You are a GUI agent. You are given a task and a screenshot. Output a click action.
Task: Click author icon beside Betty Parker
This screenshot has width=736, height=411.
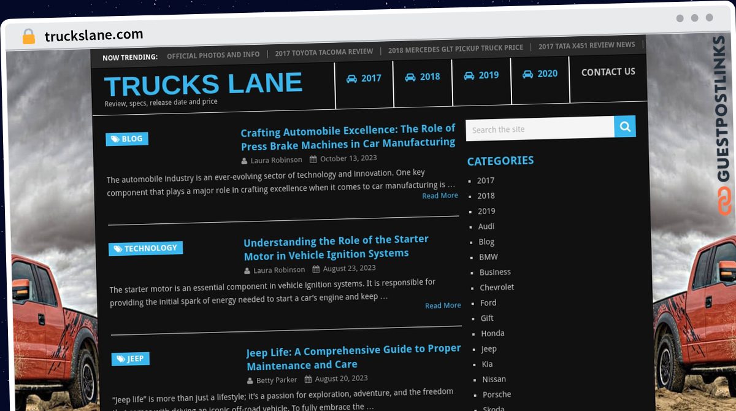pyautogui.click(x=250, y=381)
